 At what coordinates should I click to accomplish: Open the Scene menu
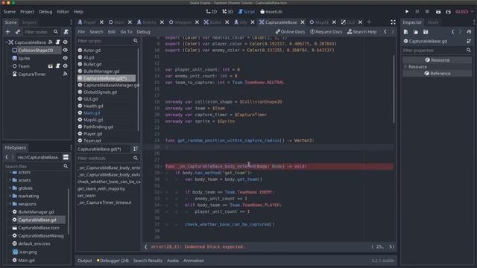click(x=10, y=12)
